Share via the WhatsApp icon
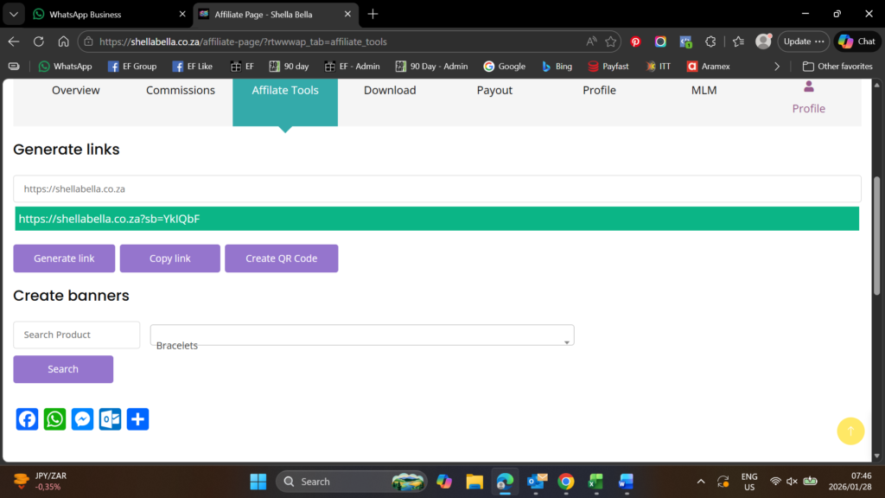This screenshot has width=885, height=498. pos(55,419)
